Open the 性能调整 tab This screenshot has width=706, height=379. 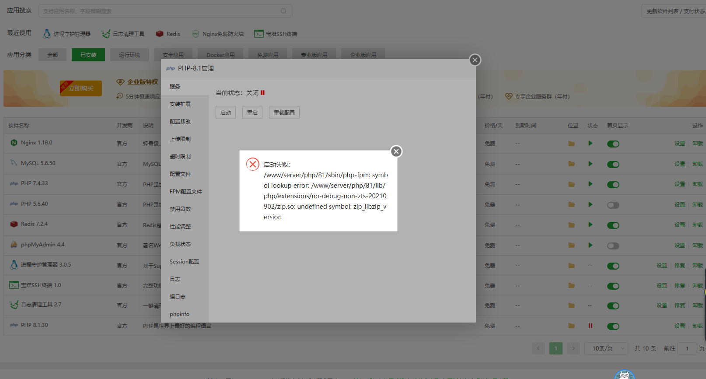point(185,227)
